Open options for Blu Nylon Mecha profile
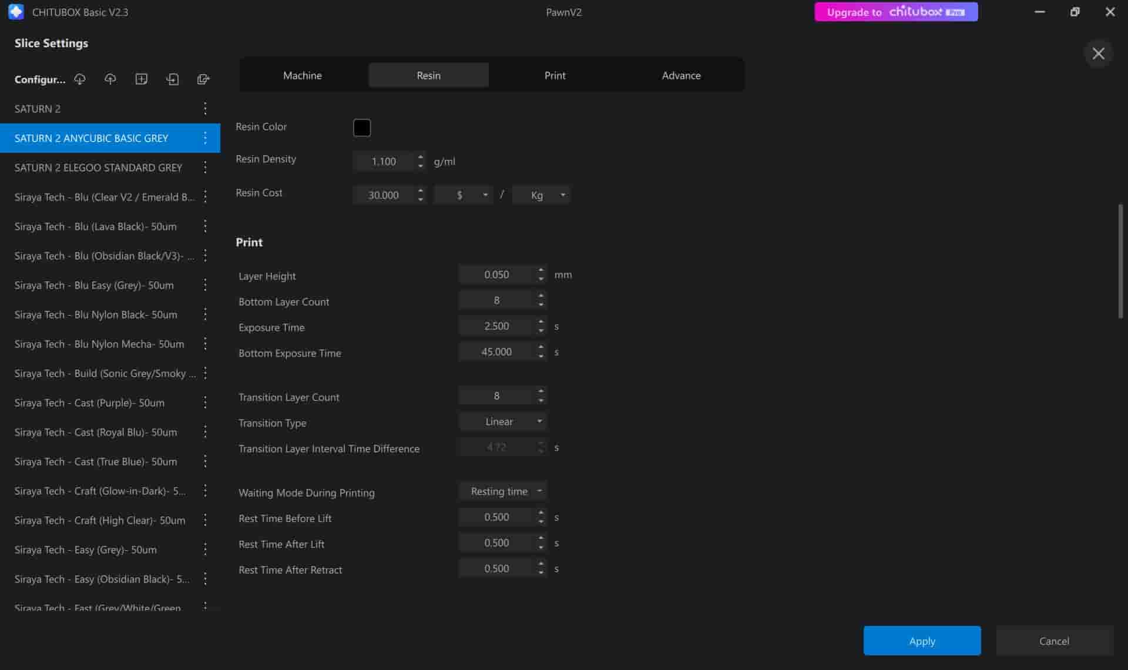Image resolution: width=1128 pixels, height=670 pixels. coord(205,344)
